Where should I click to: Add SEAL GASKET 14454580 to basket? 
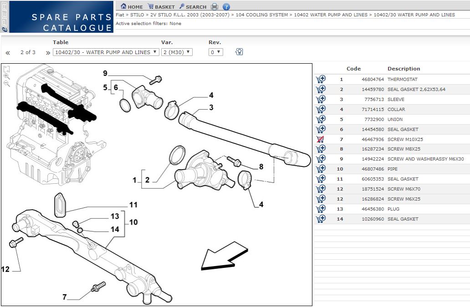(321, 129)
